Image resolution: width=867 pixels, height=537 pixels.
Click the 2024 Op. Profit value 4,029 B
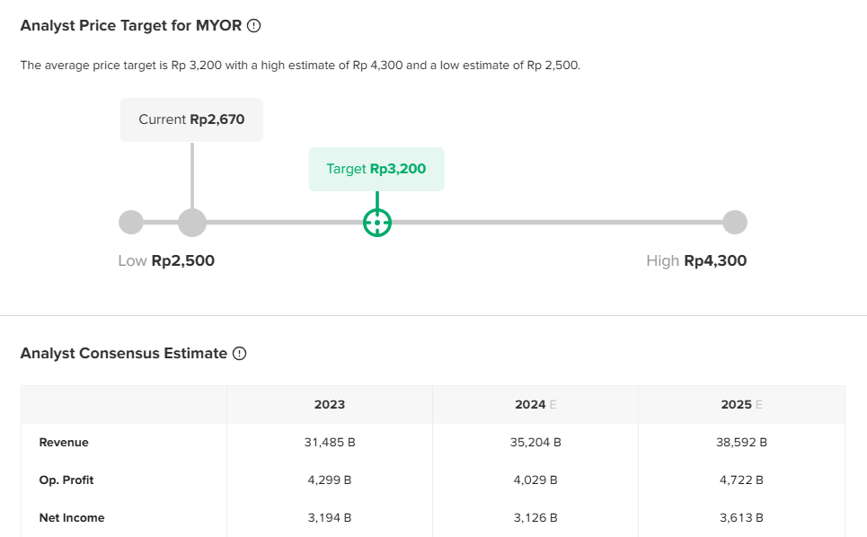[535, 480]
